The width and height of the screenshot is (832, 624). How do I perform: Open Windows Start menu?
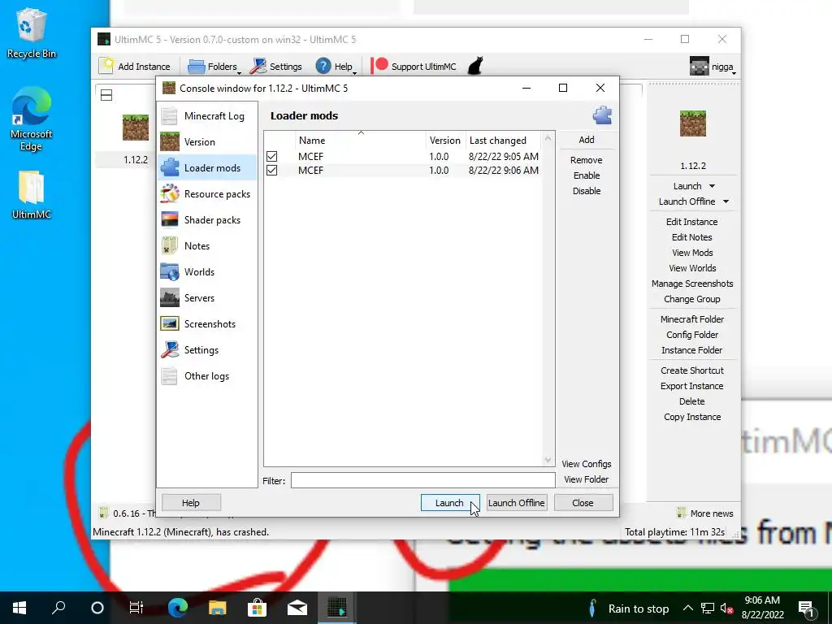[19, 608]
